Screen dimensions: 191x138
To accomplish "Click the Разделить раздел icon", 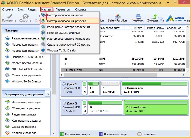I will pyautogui.click(x=7, y=114).
